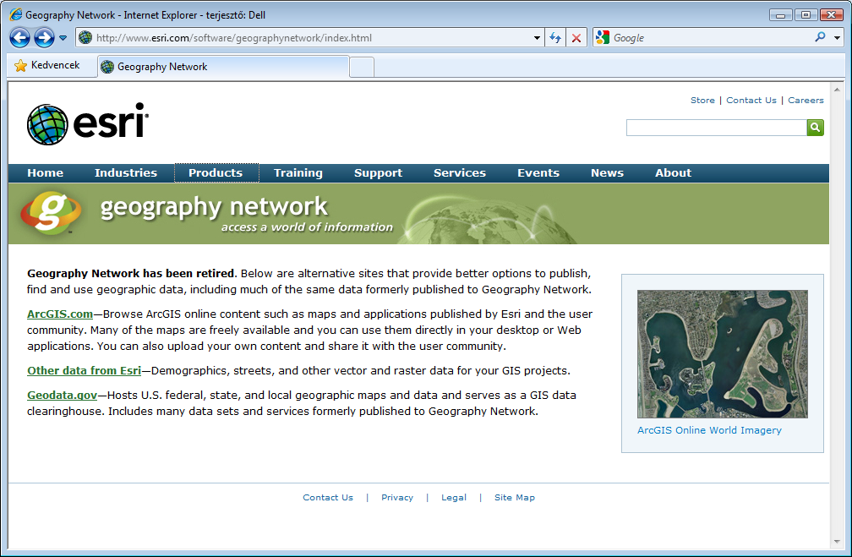This screenshot has height=557, width=852.
Task: Click the Google search provider icon
Action: (602, 37)
